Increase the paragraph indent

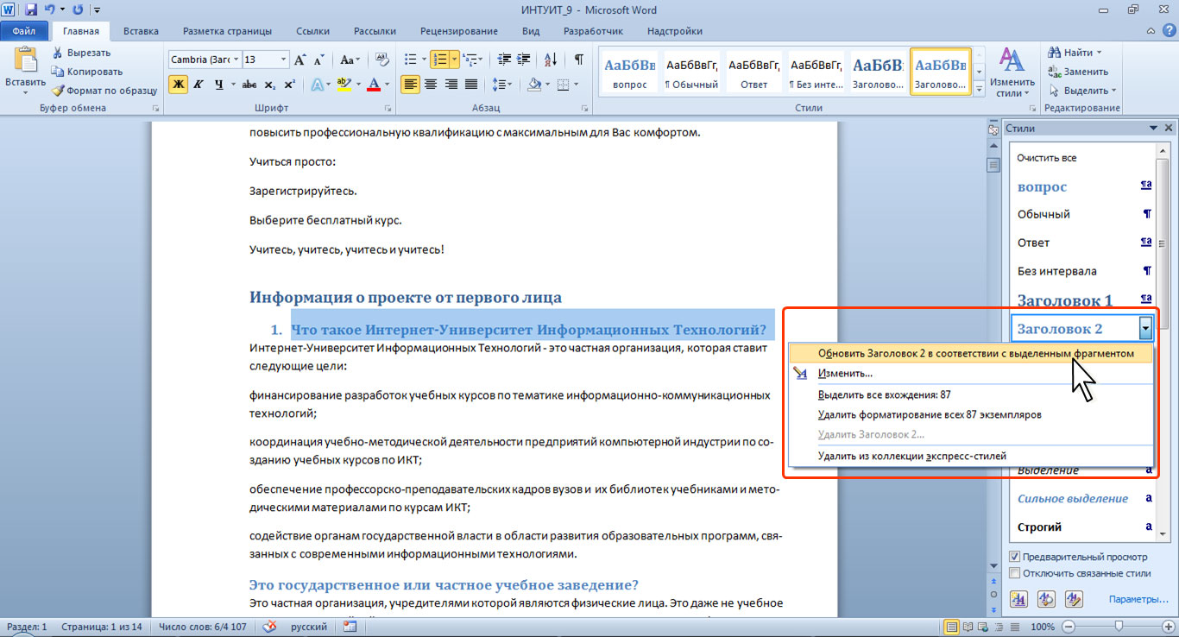pos(523,60)
